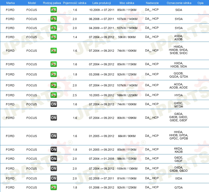209x192 pixels.
Task: Click the petrol icon in the 06.2008 SYDA row
Action: pos(53,19)
